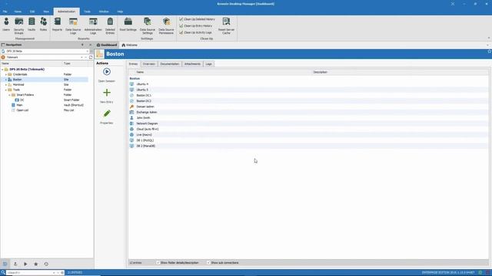Viewport: 492px width, 276px height.
Task: Open the Roles ribbon icon
Action: [x=43, y=24]
